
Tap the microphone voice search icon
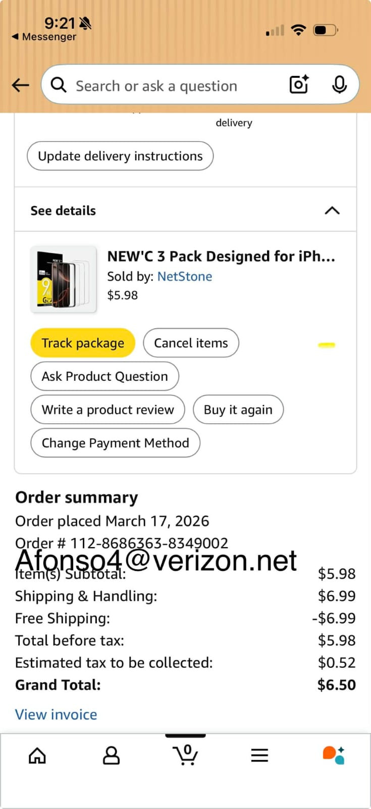(339, 84)
